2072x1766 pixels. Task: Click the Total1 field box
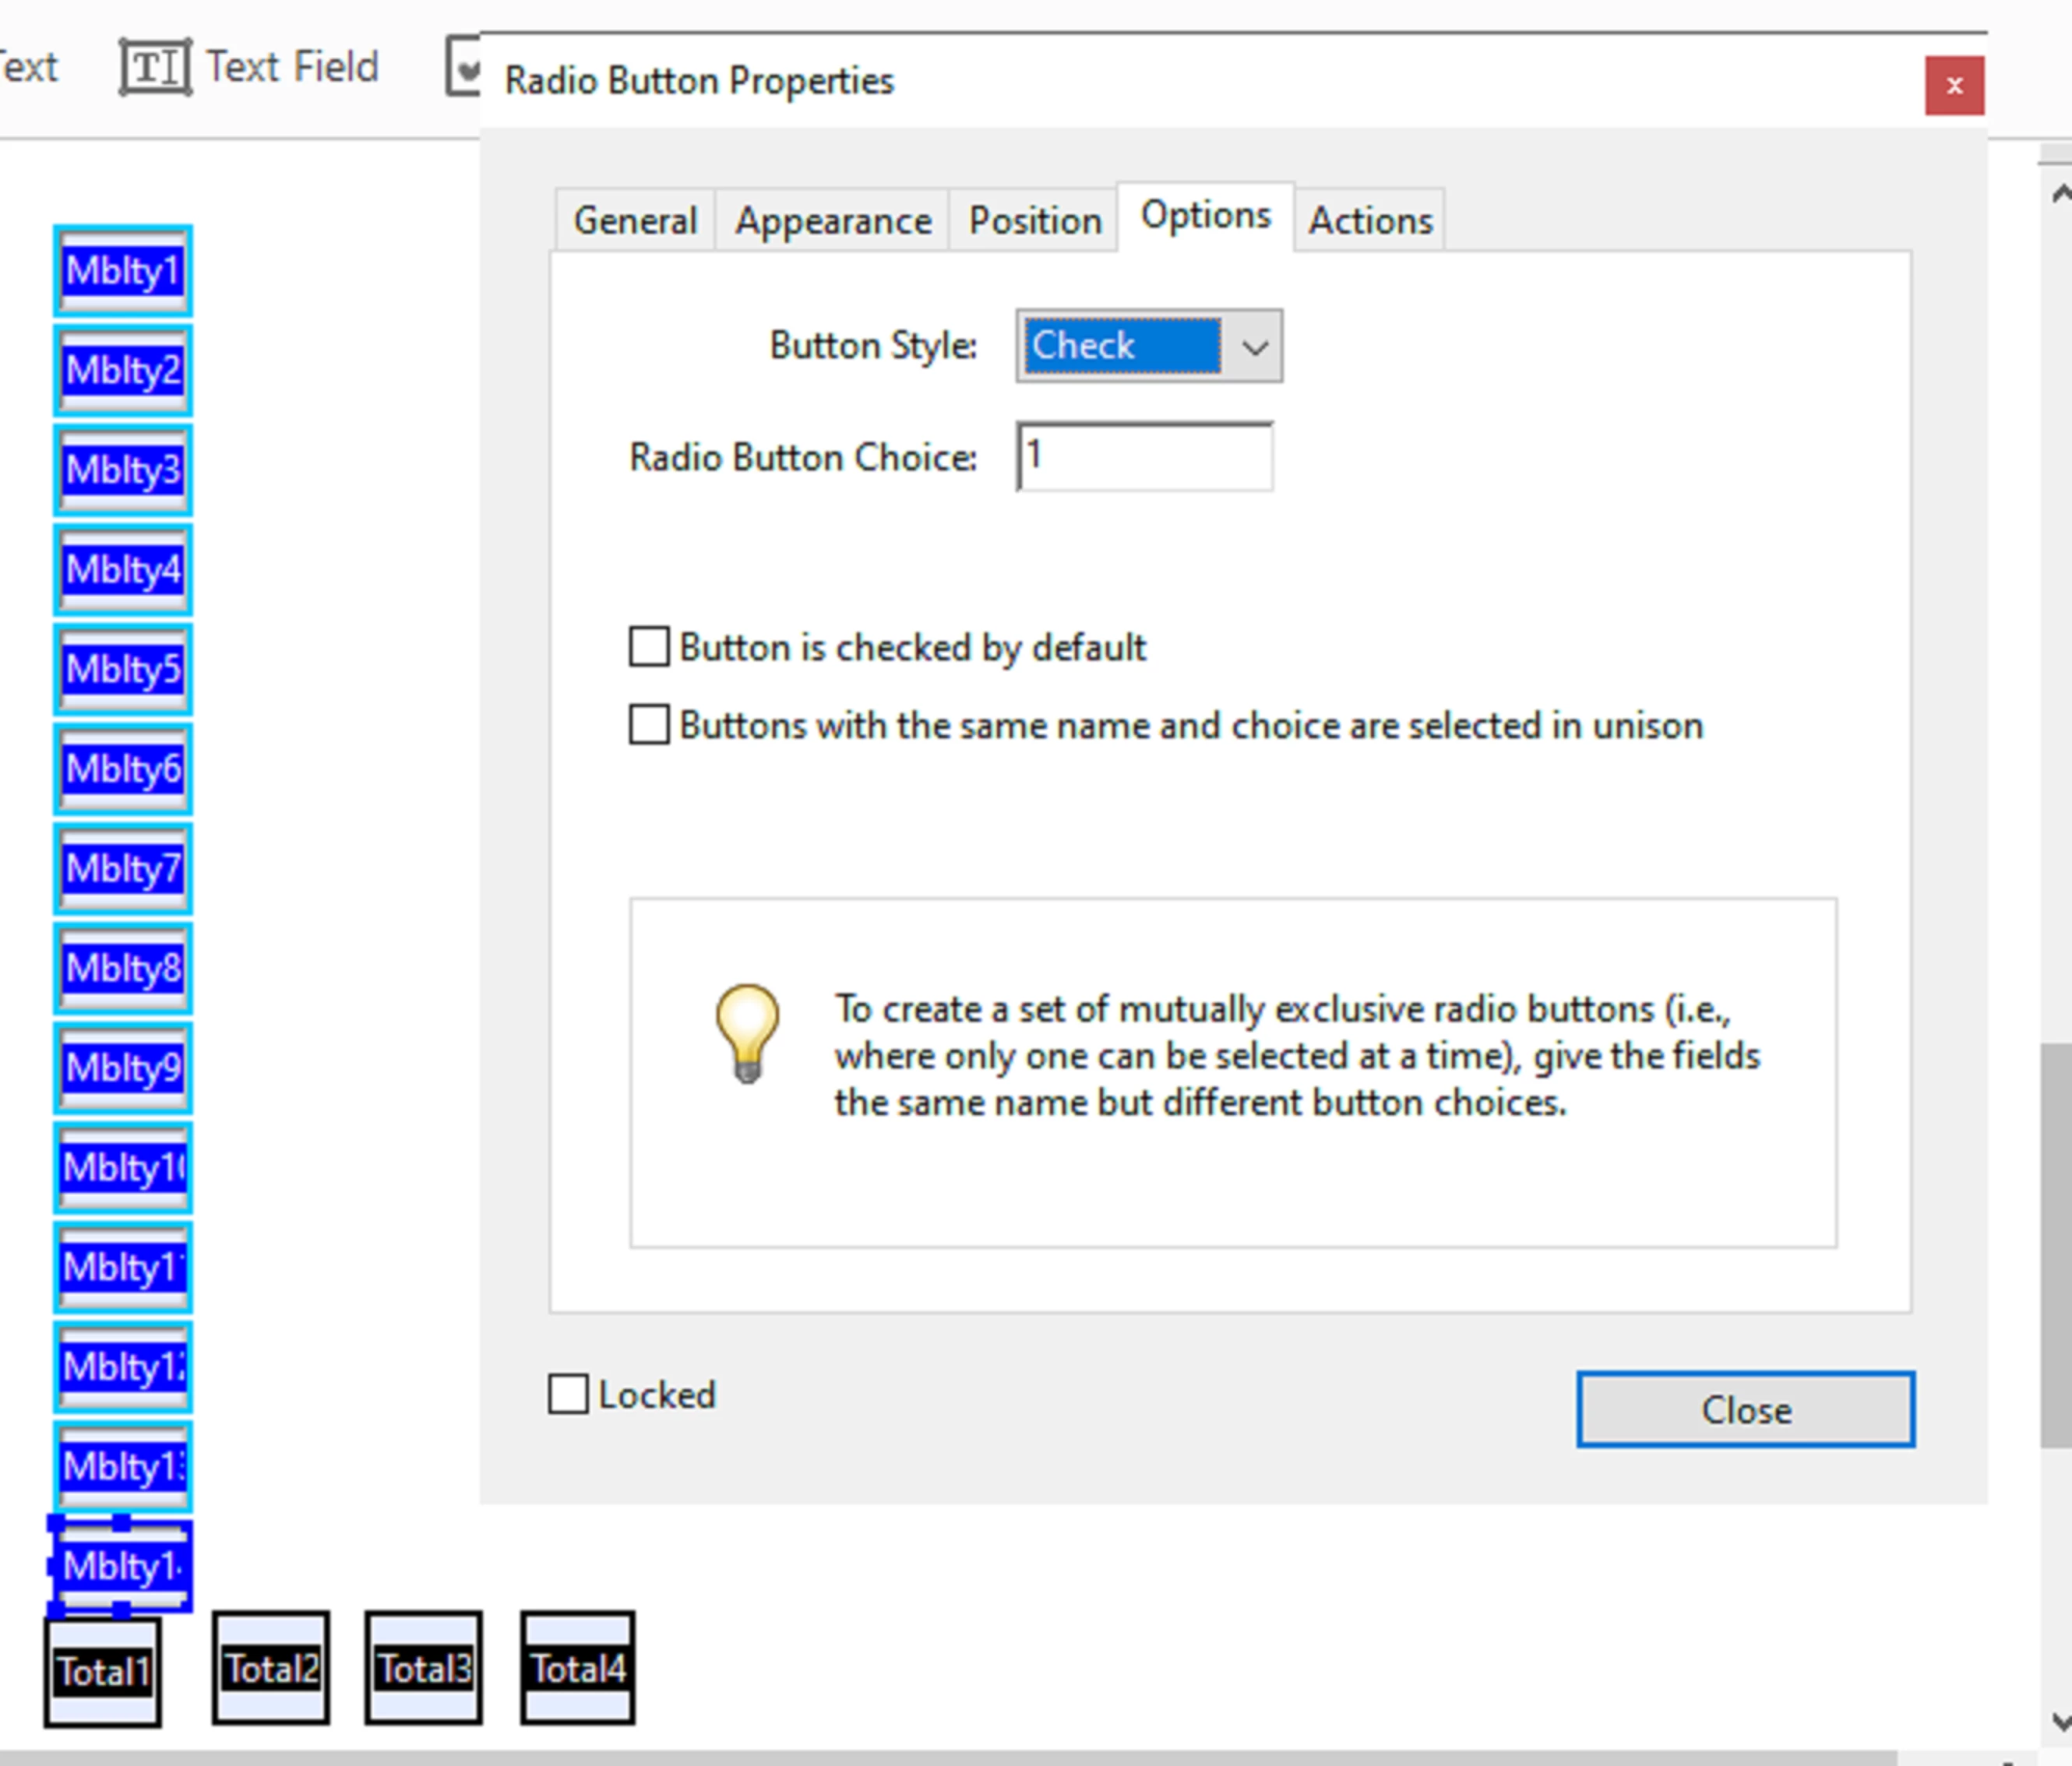pos(102,1671)
